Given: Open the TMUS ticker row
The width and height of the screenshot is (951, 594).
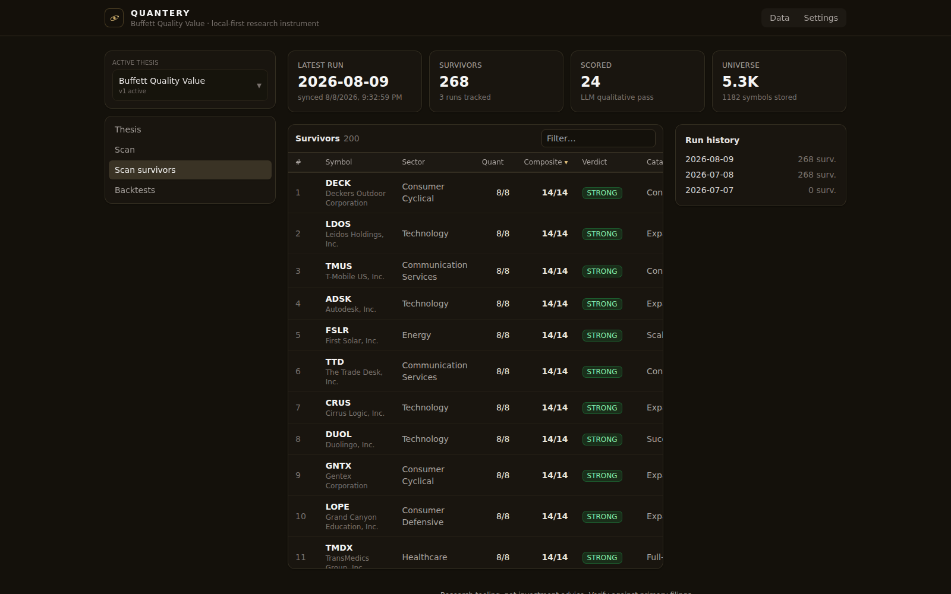Looking at the screenshot, I should (x=475, y=271).
